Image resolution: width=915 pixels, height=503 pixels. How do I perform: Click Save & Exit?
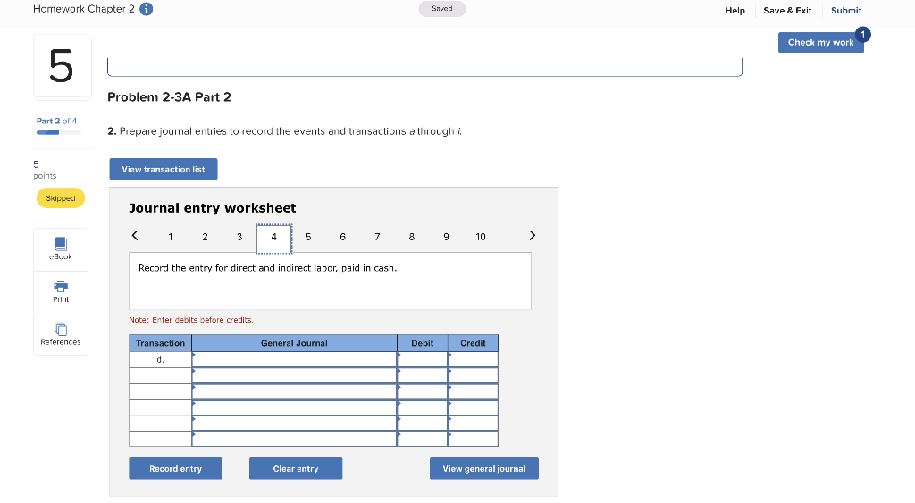click(787, 11)
